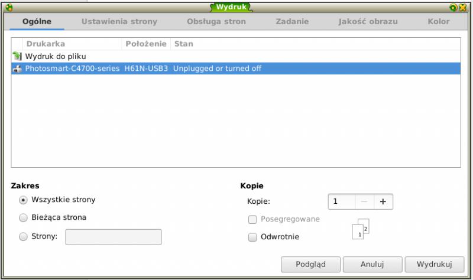Click the Wydrukuj button
The height and width of the screenshot is (280, 473).
[434, 263]
